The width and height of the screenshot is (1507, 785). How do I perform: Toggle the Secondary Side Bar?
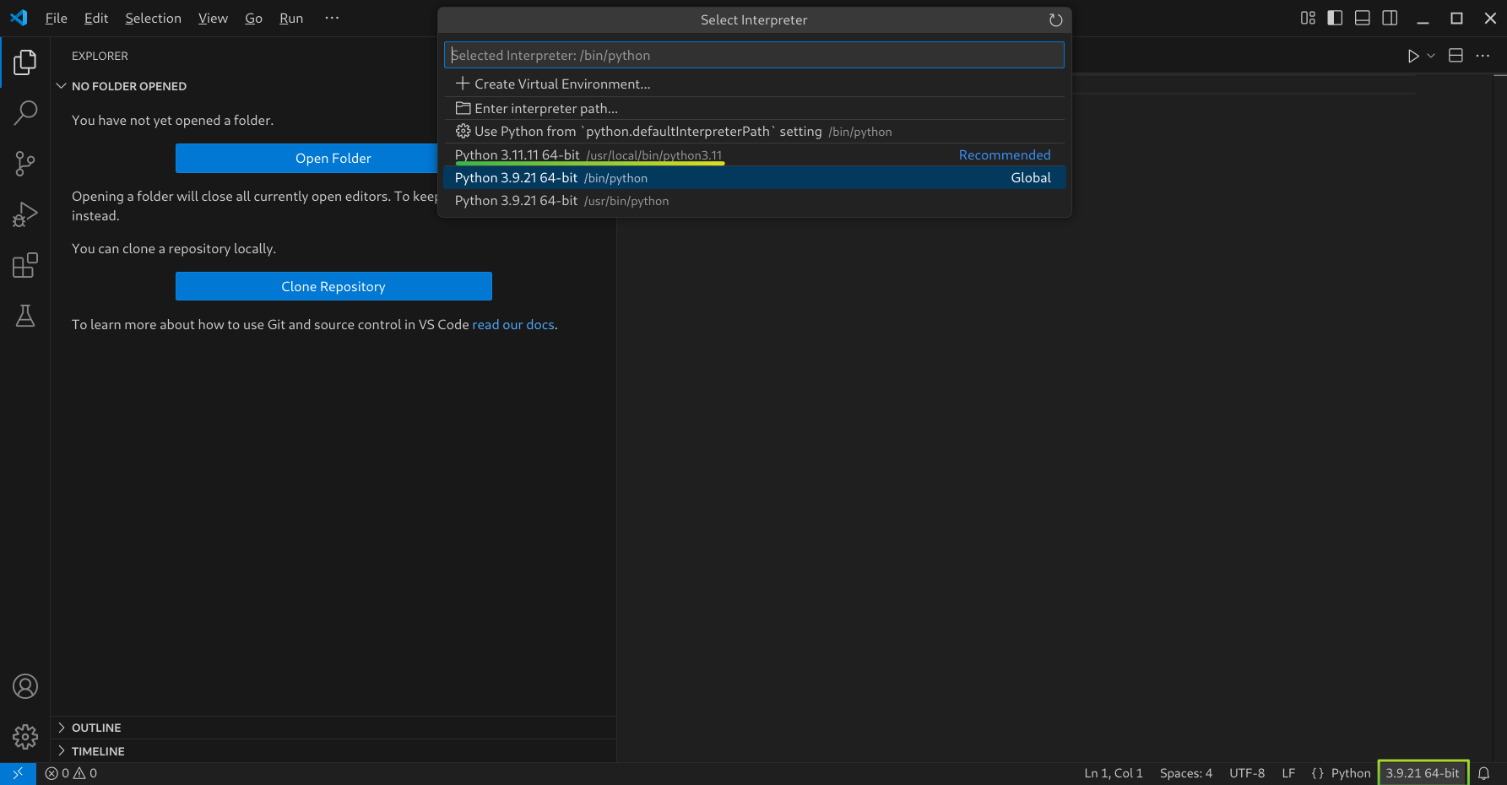[x=1390, y=18]
